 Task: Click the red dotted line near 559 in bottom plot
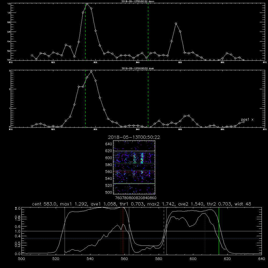123,231
